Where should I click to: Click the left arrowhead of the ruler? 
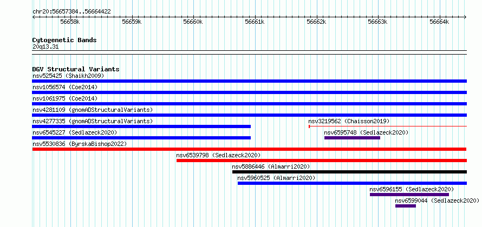[34, 17]
